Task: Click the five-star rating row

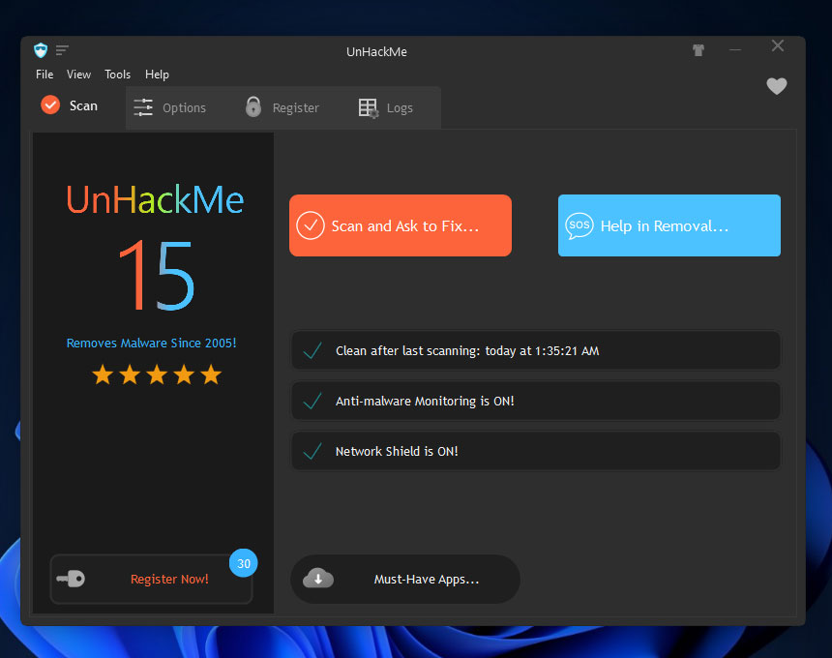Action: click(157, 374)
